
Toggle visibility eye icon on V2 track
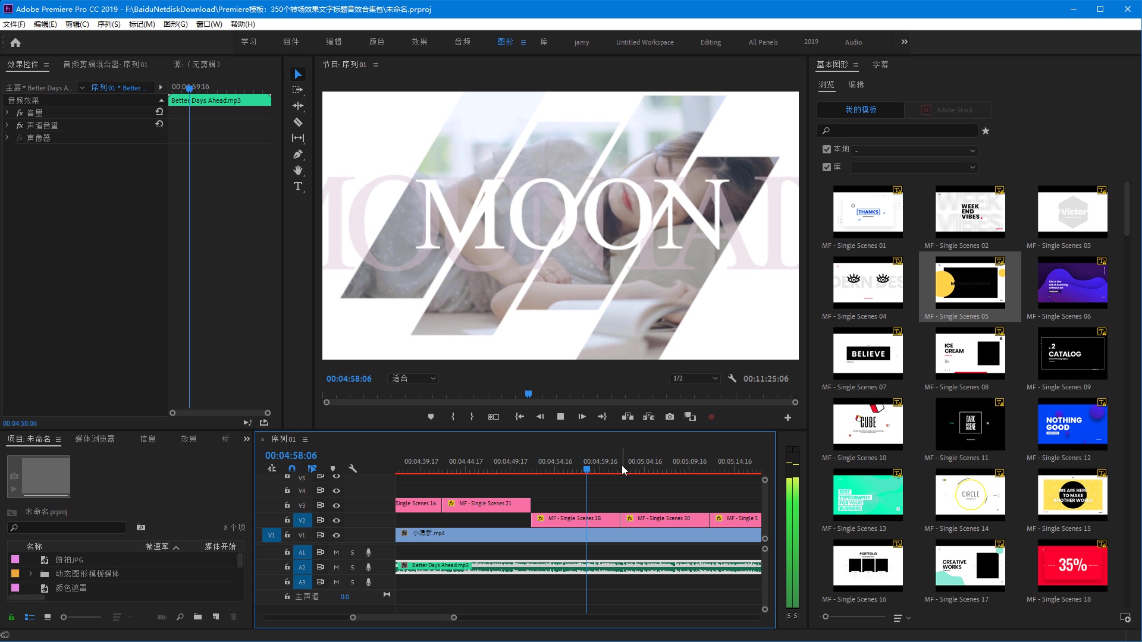point(337,520)
